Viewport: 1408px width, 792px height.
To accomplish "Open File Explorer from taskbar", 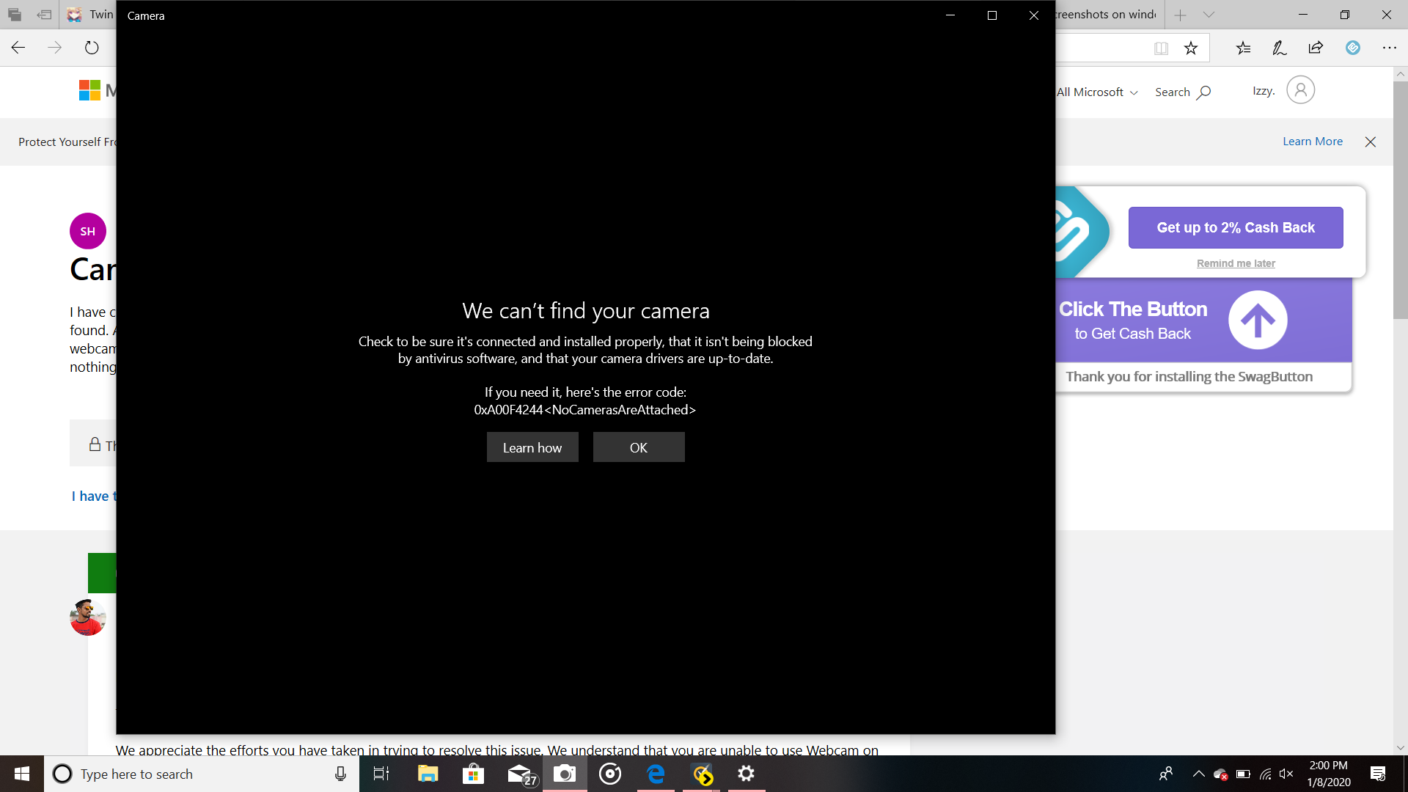I will coord(428,774).
